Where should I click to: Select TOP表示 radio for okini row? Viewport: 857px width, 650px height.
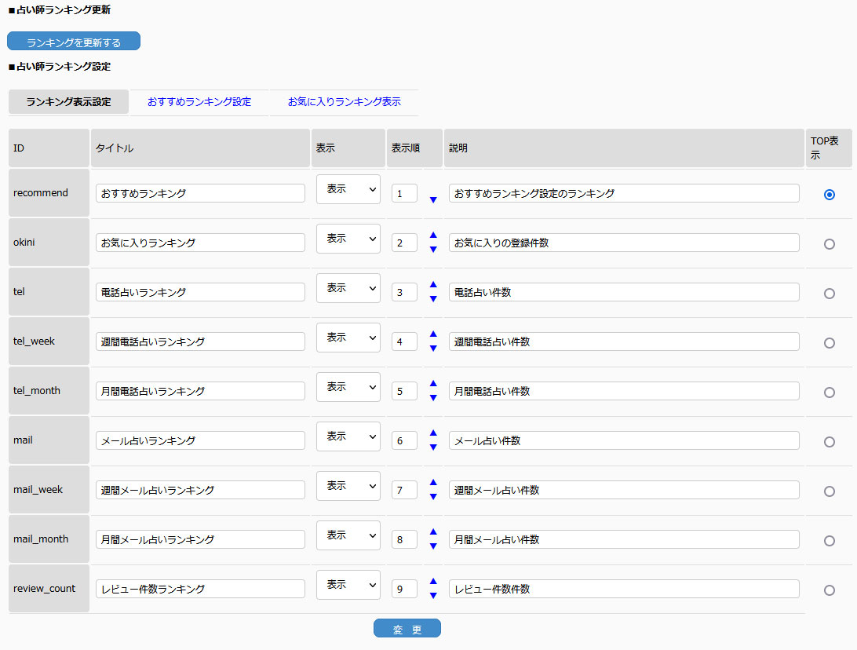(x=829, y=244)
